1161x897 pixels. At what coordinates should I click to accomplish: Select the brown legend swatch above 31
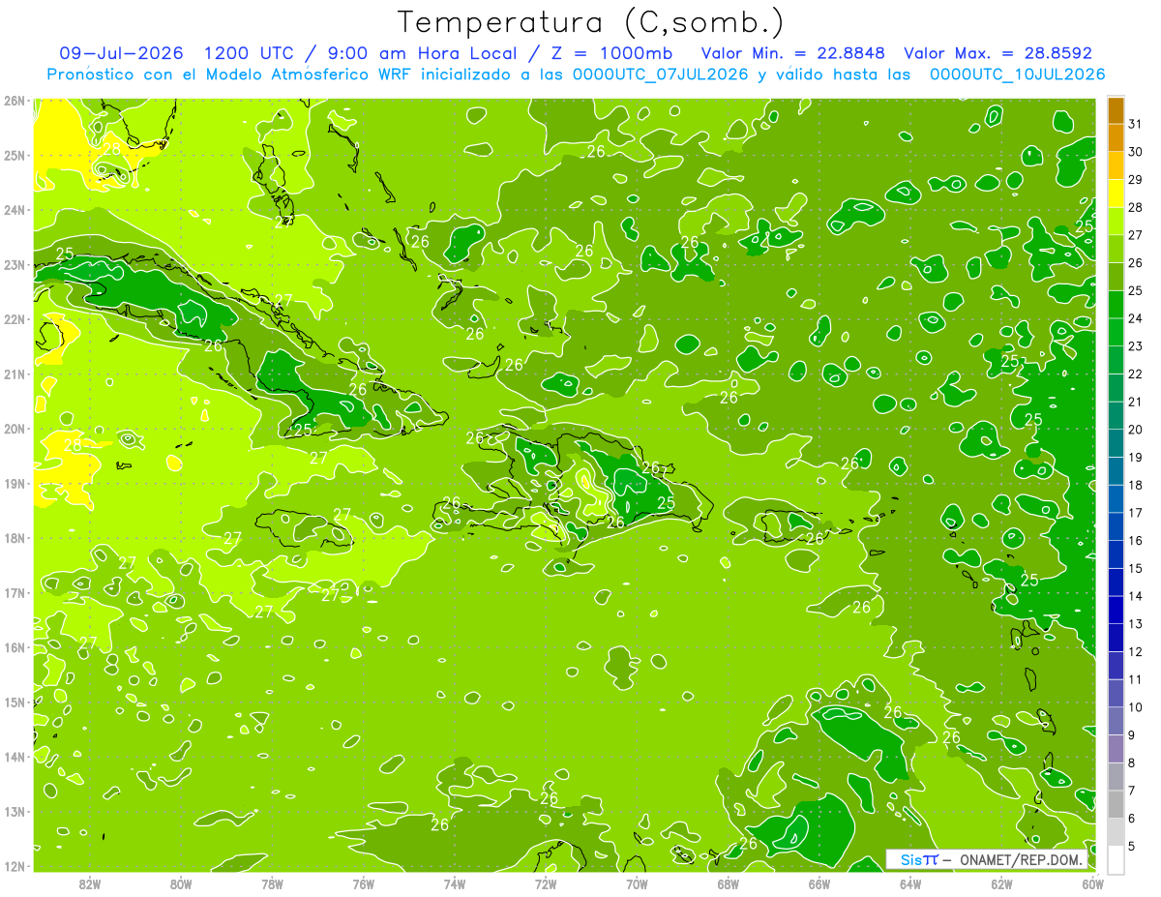[1116, 110]
